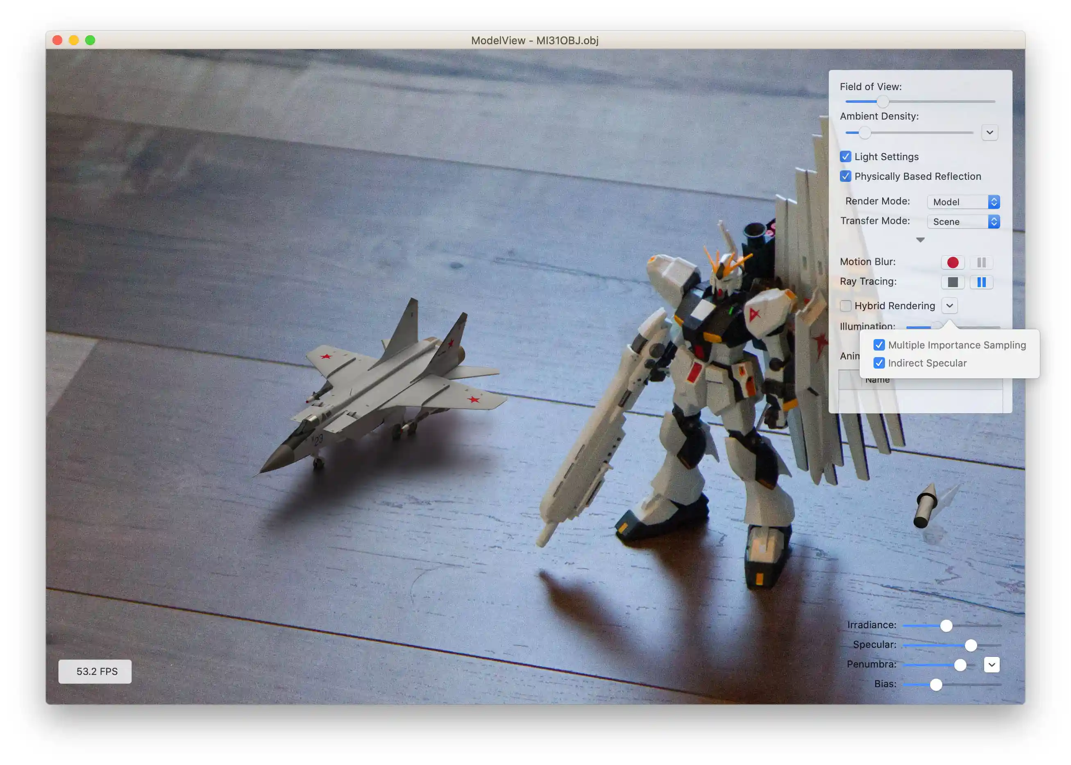Open the Transfer Mode dropdown
Screen dimensions: 1071x765
coord(963,222)
